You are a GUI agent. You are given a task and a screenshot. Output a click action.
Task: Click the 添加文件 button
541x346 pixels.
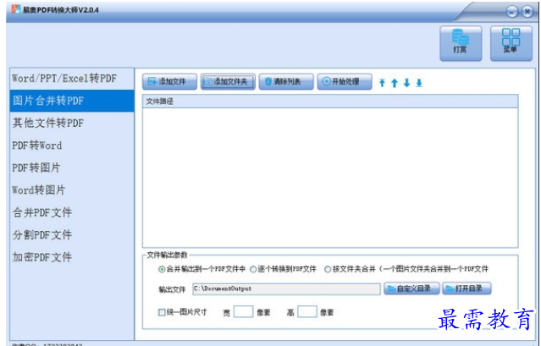169,82
